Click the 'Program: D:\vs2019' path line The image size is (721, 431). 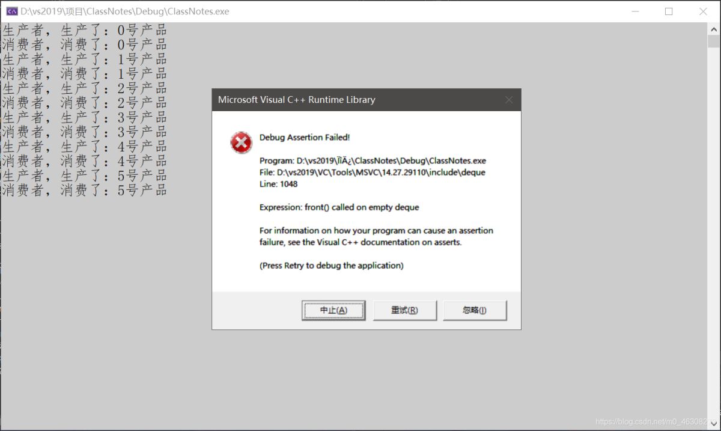tap(373, 160)
